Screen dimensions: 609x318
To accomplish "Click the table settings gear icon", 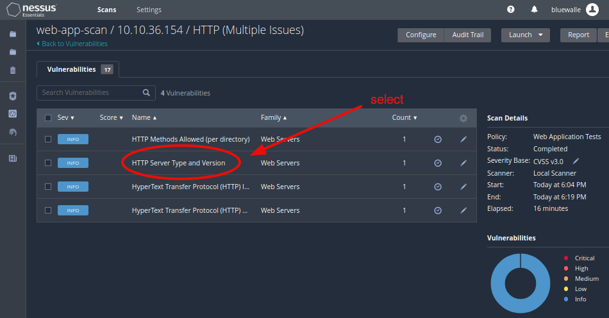I will tap(463, 118).
